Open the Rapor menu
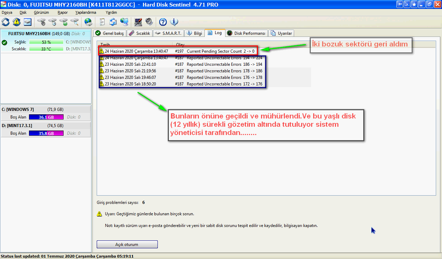 coord(63,12)
